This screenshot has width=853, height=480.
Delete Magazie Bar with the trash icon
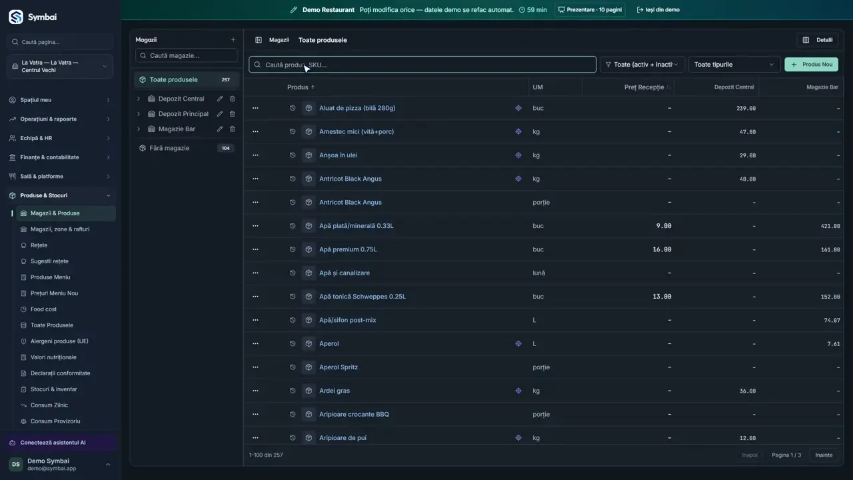233,129
